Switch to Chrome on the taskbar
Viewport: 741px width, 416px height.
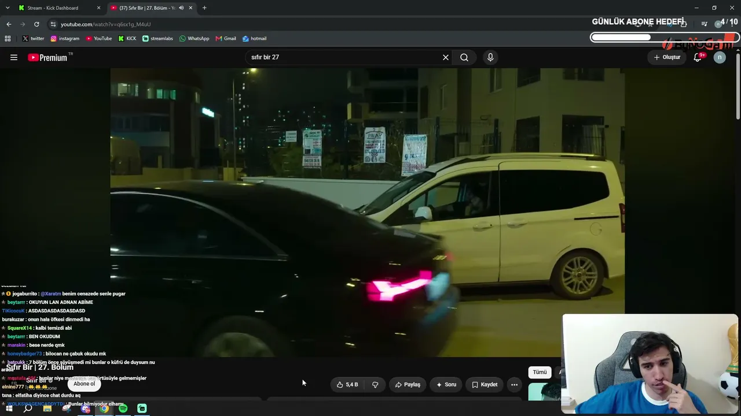click(x=104, y=408)
